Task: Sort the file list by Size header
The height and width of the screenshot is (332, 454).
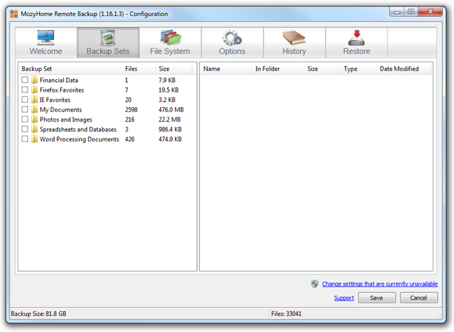Action: 322,69
